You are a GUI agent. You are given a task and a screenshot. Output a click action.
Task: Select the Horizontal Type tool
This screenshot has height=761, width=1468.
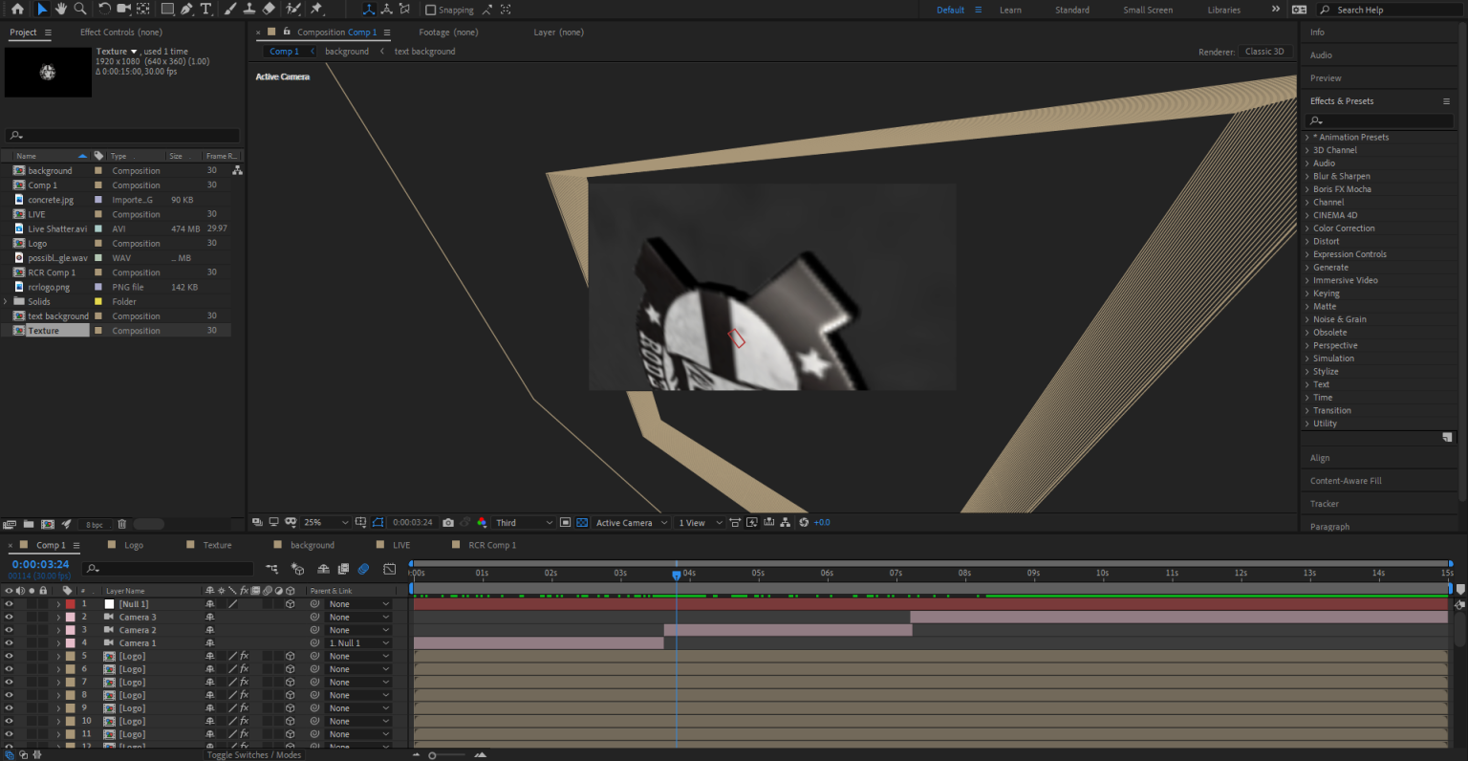(205, 9)
